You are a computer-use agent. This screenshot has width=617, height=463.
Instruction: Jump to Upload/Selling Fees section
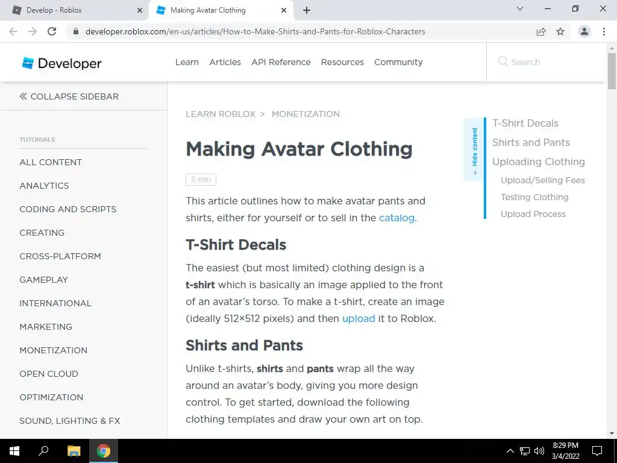[543, 180]
